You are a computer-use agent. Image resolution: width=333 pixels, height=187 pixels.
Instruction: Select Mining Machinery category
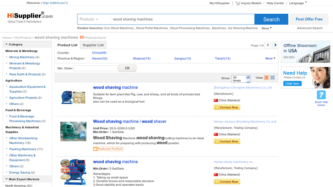22,57
